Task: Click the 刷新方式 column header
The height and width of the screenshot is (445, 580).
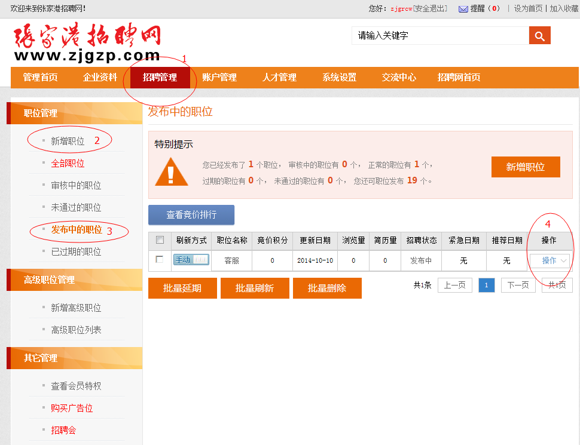Action: [191, 241]
